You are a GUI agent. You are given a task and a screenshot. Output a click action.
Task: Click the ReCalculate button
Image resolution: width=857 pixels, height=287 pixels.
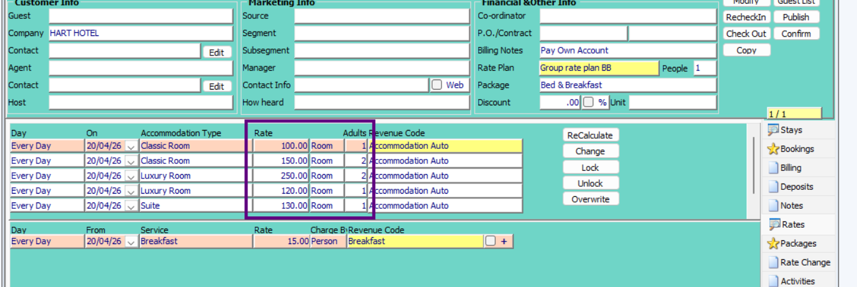pyautogui.click(x=590, y=135)
